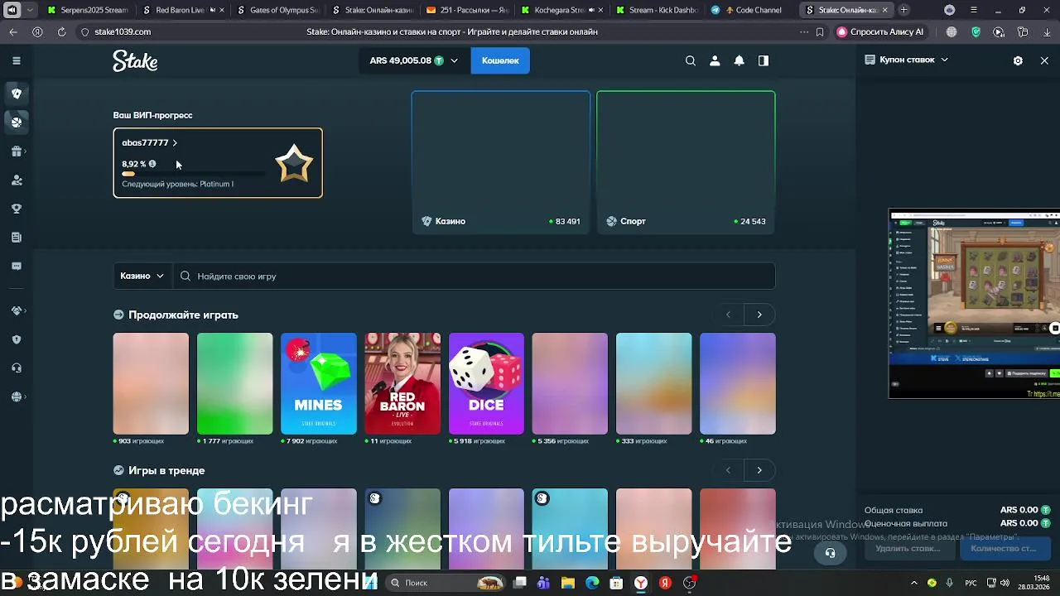Open the sponsorships handshake icon in sidebar

coord(16,310)
